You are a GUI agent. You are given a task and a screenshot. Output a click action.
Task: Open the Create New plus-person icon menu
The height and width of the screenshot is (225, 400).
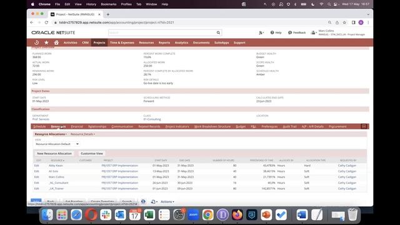click(261, 32)
